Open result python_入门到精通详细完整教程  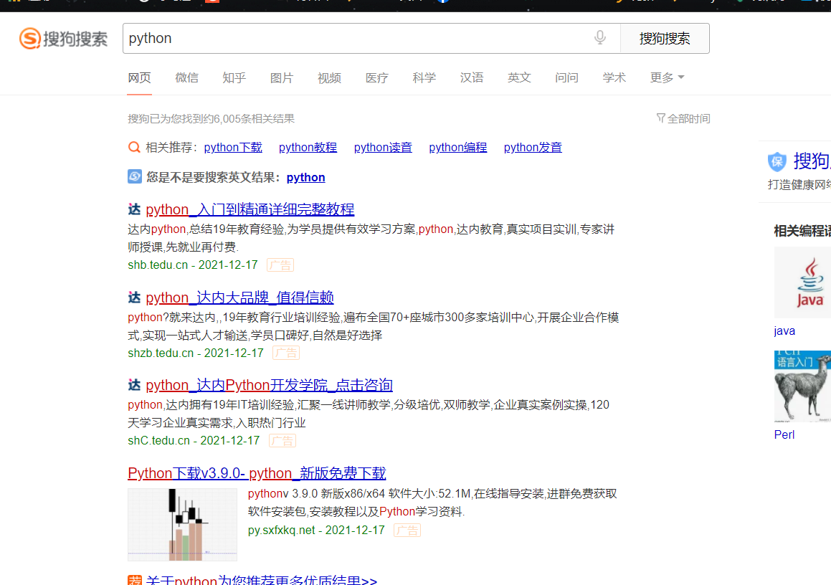coord(250,209)
